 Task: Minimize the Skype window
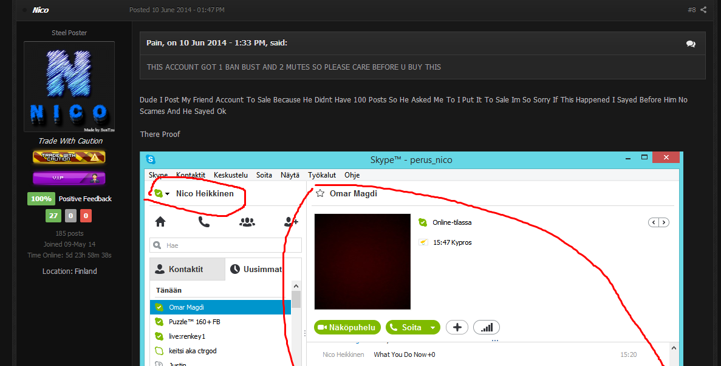point(628,158)
